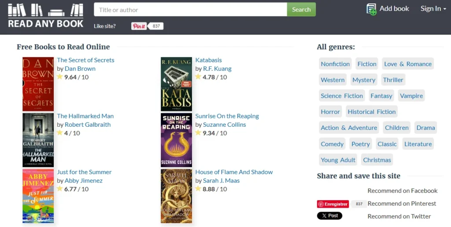This screenshot has height=227, width=451.
Task: Select the Children genre tag
Action: [x=397, y=128]
